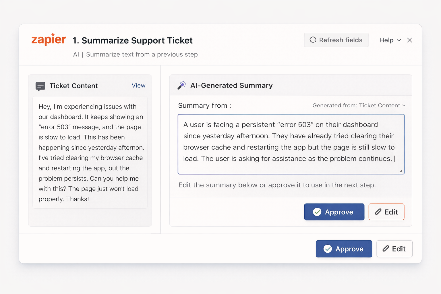Click the checkmark icon in the inner Approve button
Viewport: 441px width, 294px height.
point(317,212)
